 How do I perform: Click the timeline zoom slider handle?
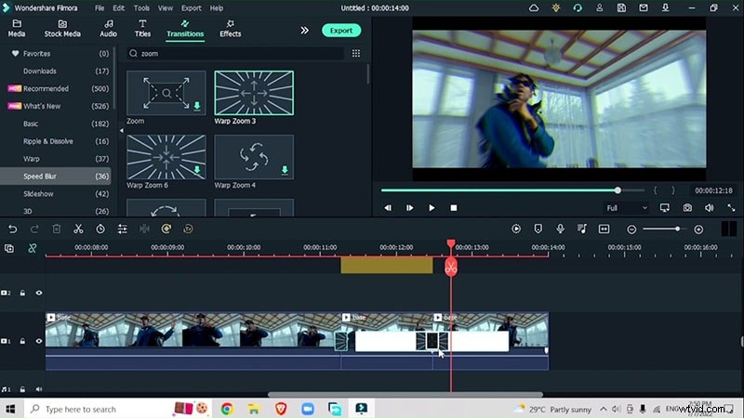click(678, 229)
